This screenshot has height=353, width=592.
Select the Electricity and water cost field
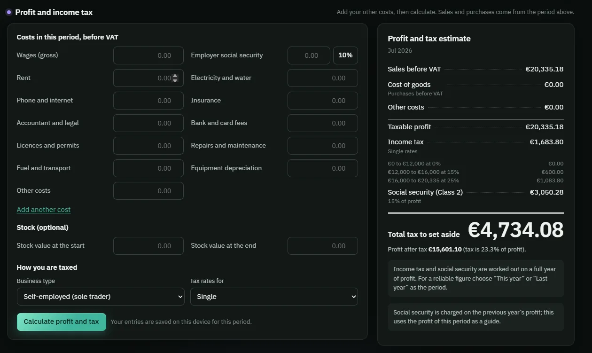coord(323,78)
